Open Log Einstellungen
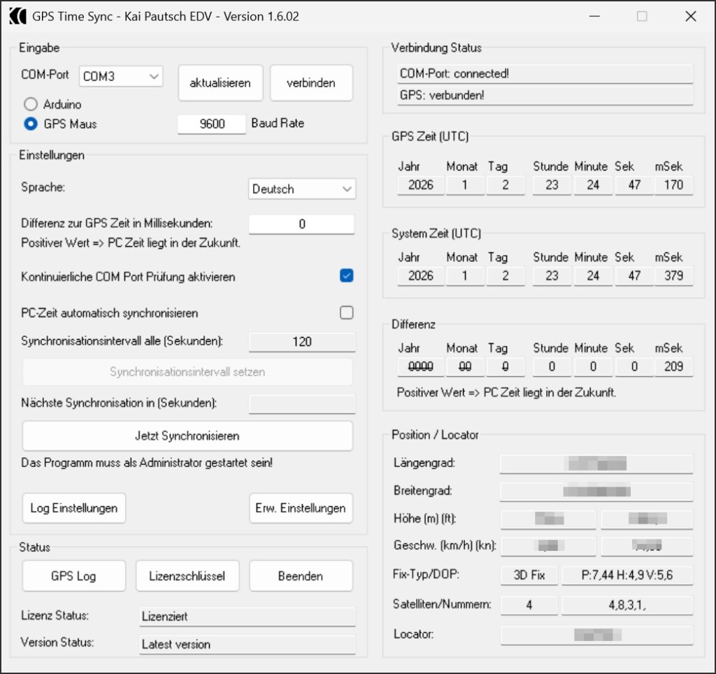This screenshot has height=674, width=716. [74, 508]
